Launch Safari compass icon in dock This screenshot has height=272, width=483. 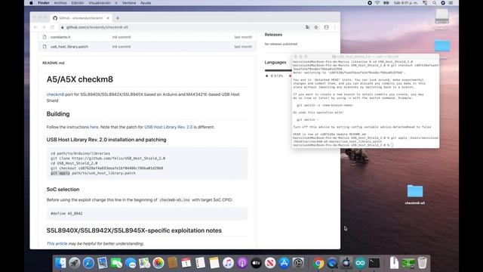pos(88,263)
